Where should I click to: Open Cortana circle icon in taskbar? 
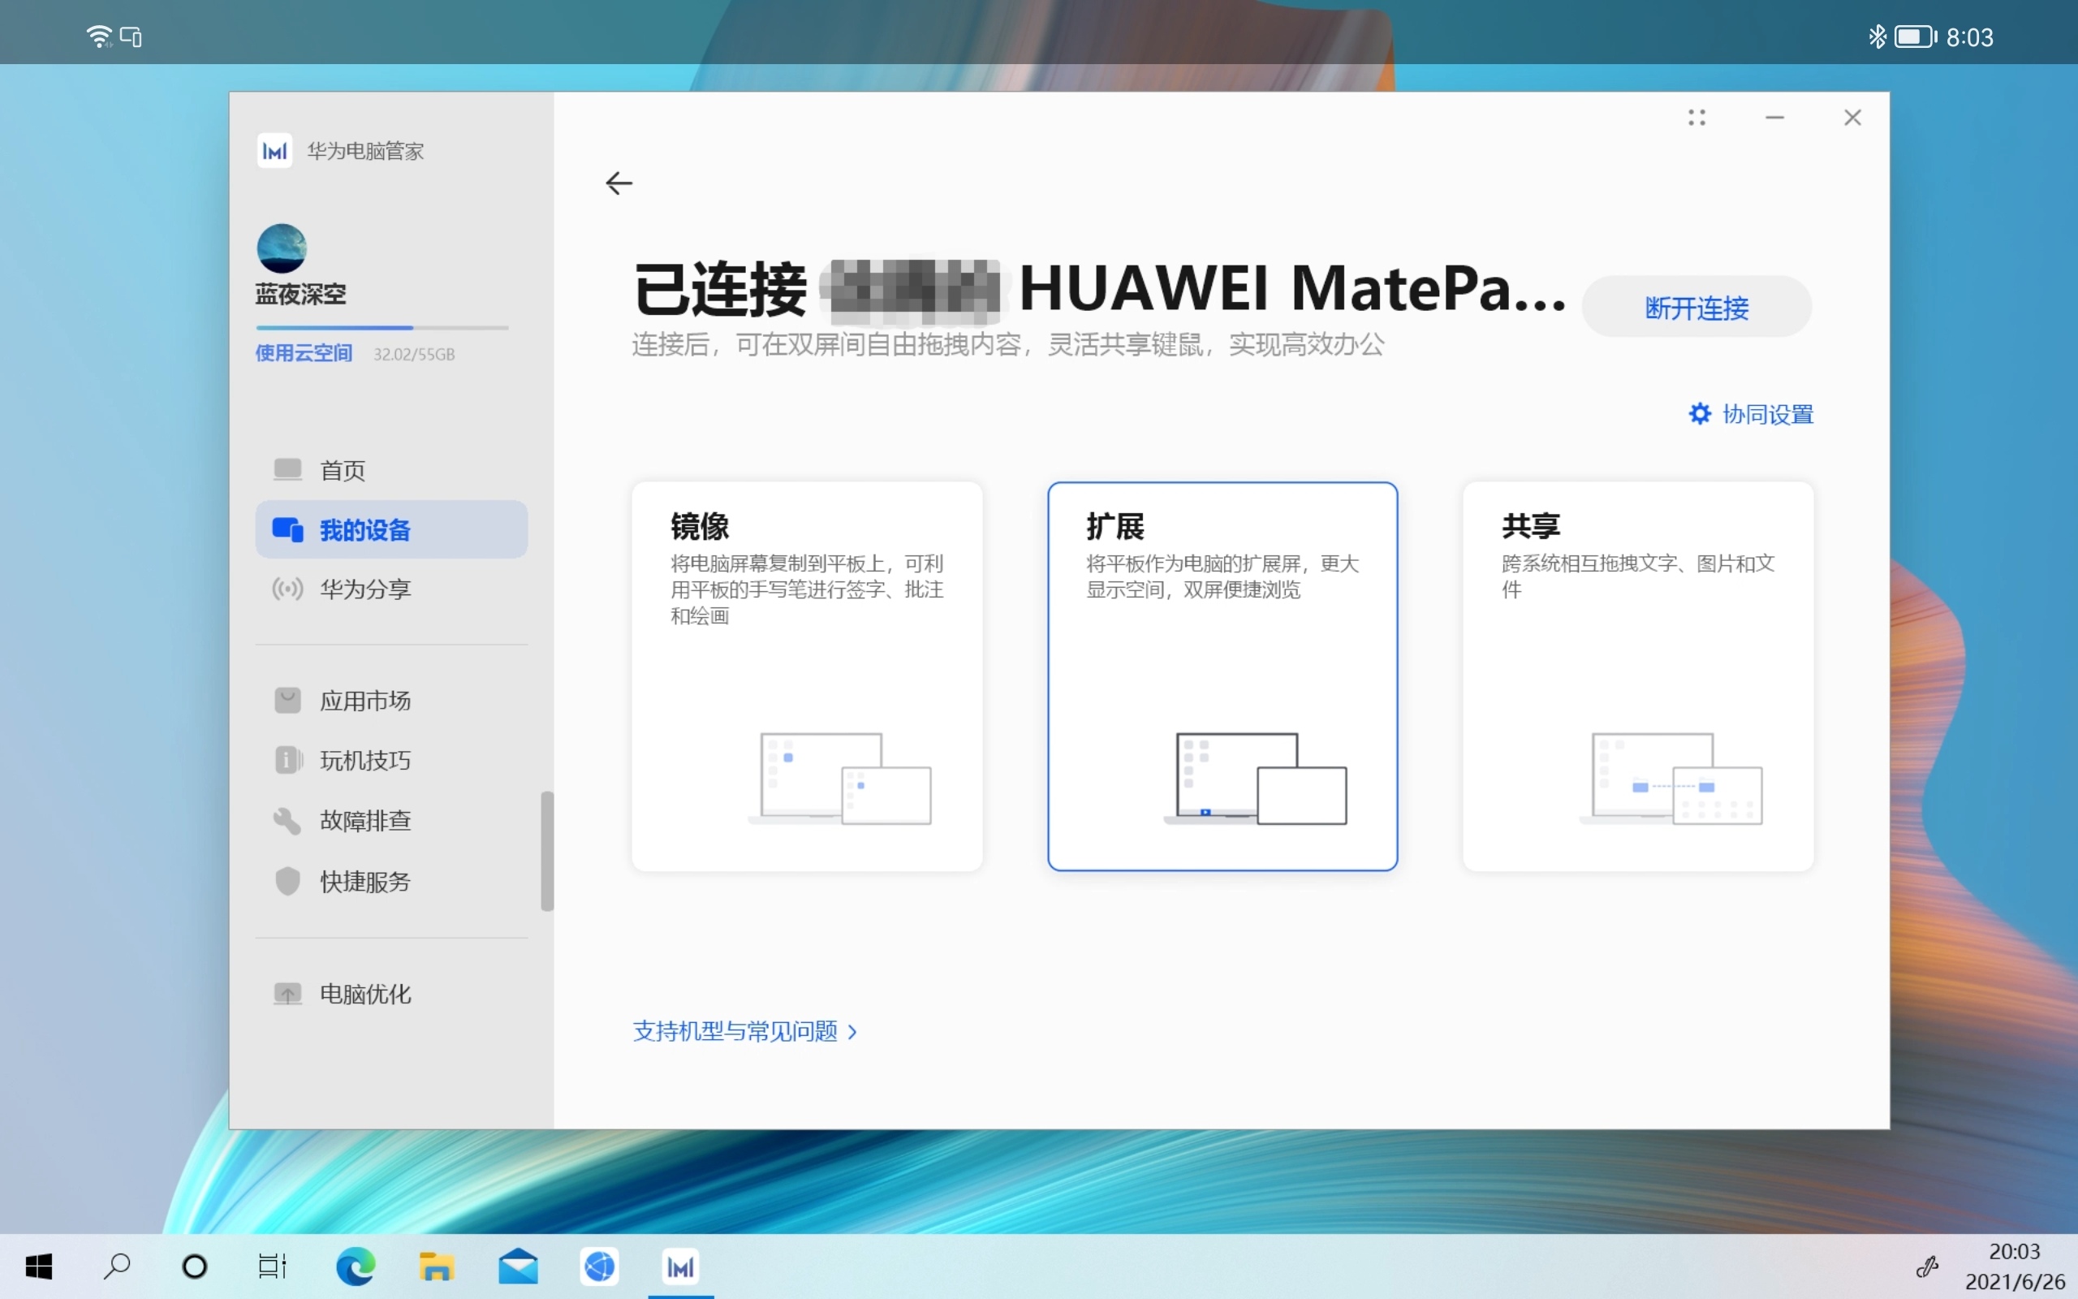click(x=195, y=1267)
